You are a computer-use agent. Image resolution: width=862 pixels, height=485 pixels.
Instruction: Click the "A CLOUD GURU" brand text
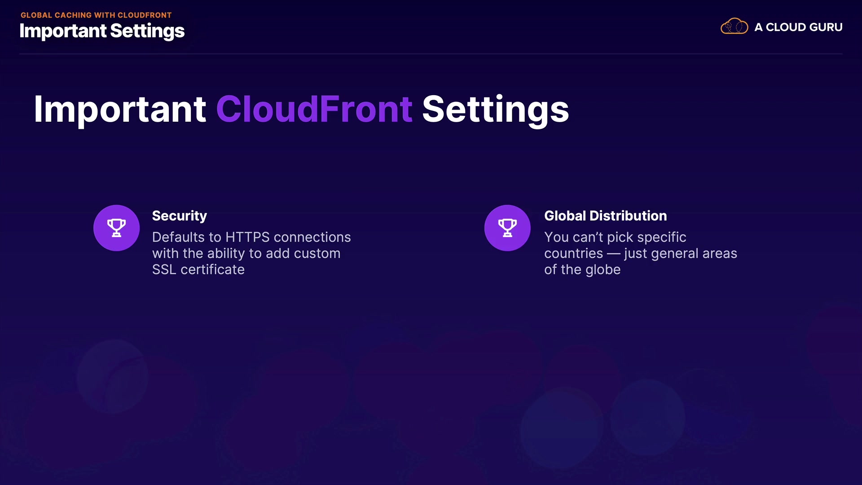click(798, 27)
